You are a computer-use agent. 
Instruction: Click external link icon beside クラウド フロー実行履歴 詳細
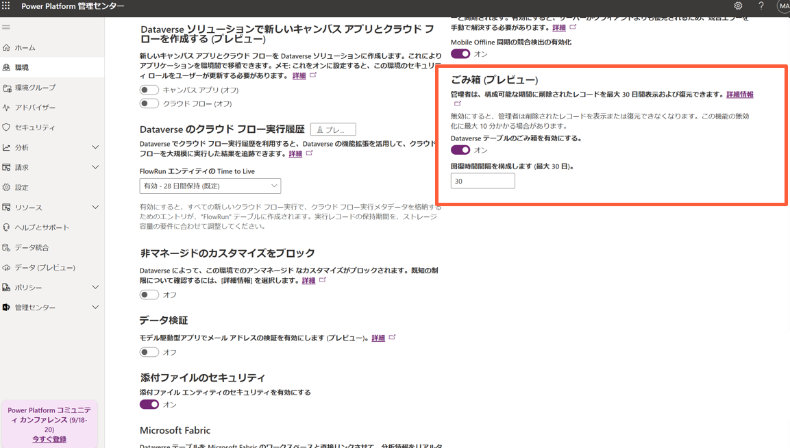(x=309, y=153)
